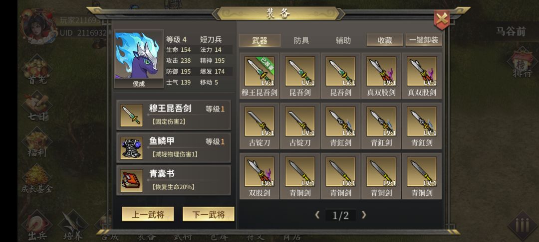Go to the previous equipment page

coord(317,215)
